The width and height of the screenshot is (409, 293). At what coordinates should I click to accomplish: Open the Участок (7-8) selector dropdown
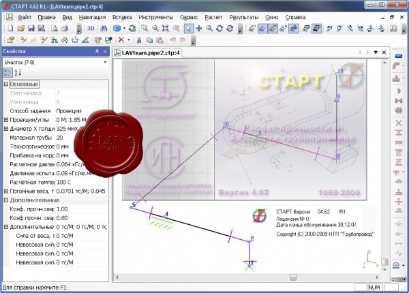pyautogui.click(x=105, y=62)
